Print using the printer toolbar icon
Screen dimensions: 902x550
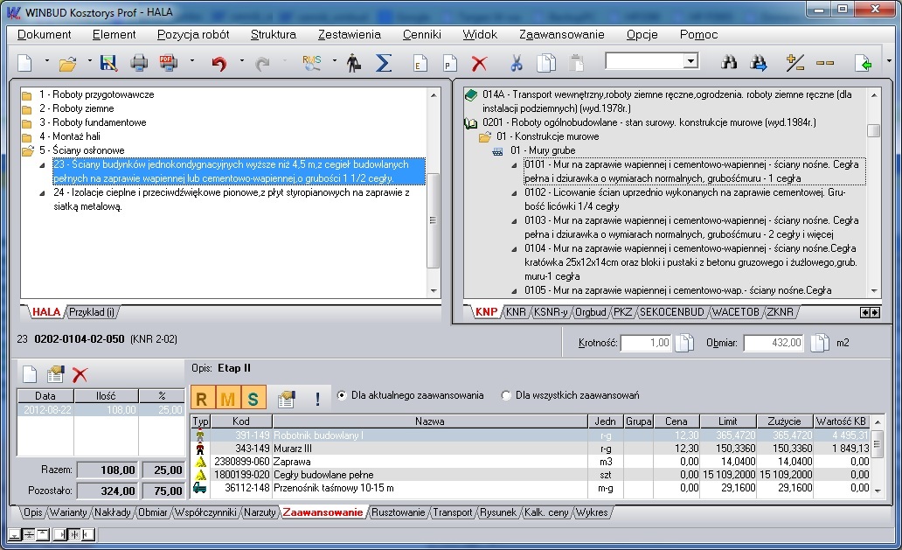tap(139, 63)
